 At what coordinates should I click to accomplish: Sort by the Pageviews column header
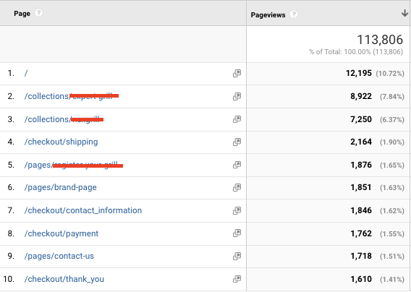click(268, 15)
